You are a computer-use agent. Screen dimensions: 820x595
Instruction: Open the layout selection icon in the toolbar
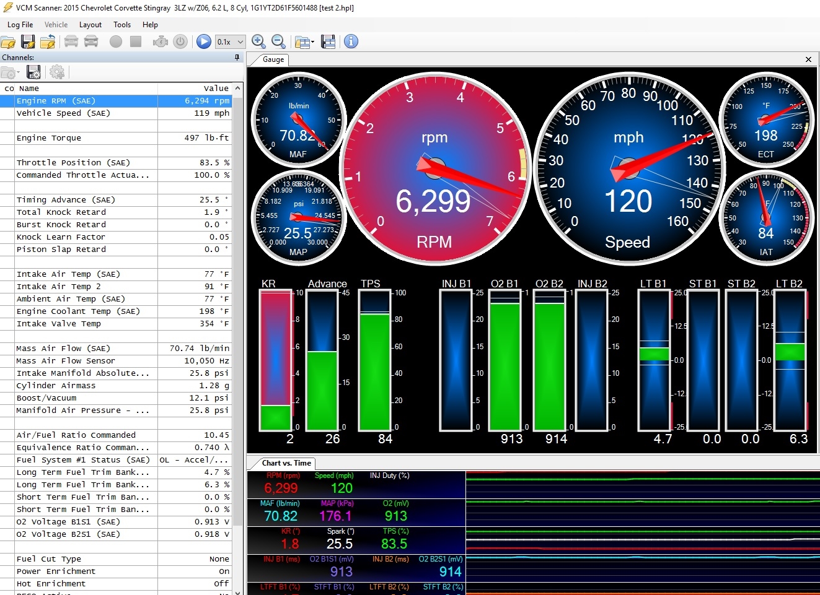point(302,41)
